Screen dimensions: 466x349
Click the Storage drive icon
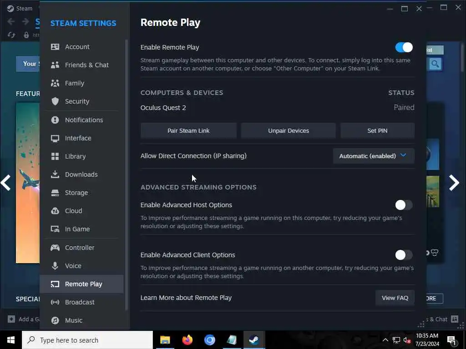pos(55,193)
